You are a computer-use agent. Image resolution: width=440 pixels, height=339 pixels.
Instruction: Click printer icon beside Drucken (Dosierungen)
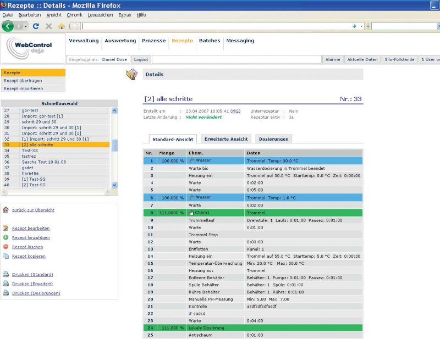6,293
